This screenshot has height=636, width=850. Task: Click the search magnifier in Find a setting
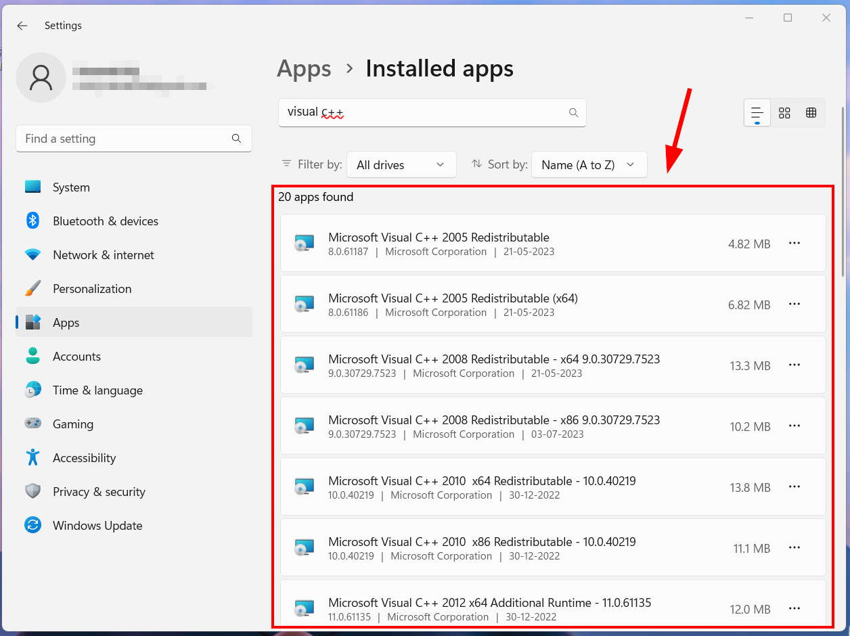click(236, 139)
